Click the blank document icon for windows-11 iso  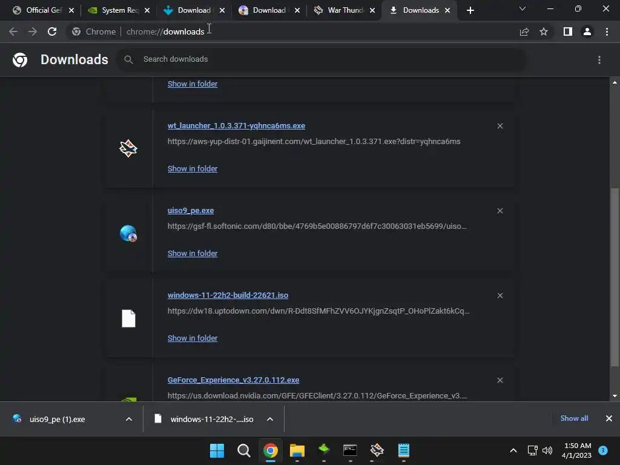point(128,318)
